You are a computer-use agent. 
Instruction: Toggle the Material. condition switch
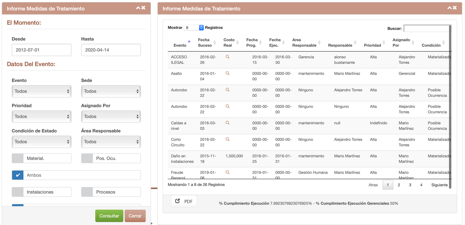pyautogui.click(x=18, y=158)
